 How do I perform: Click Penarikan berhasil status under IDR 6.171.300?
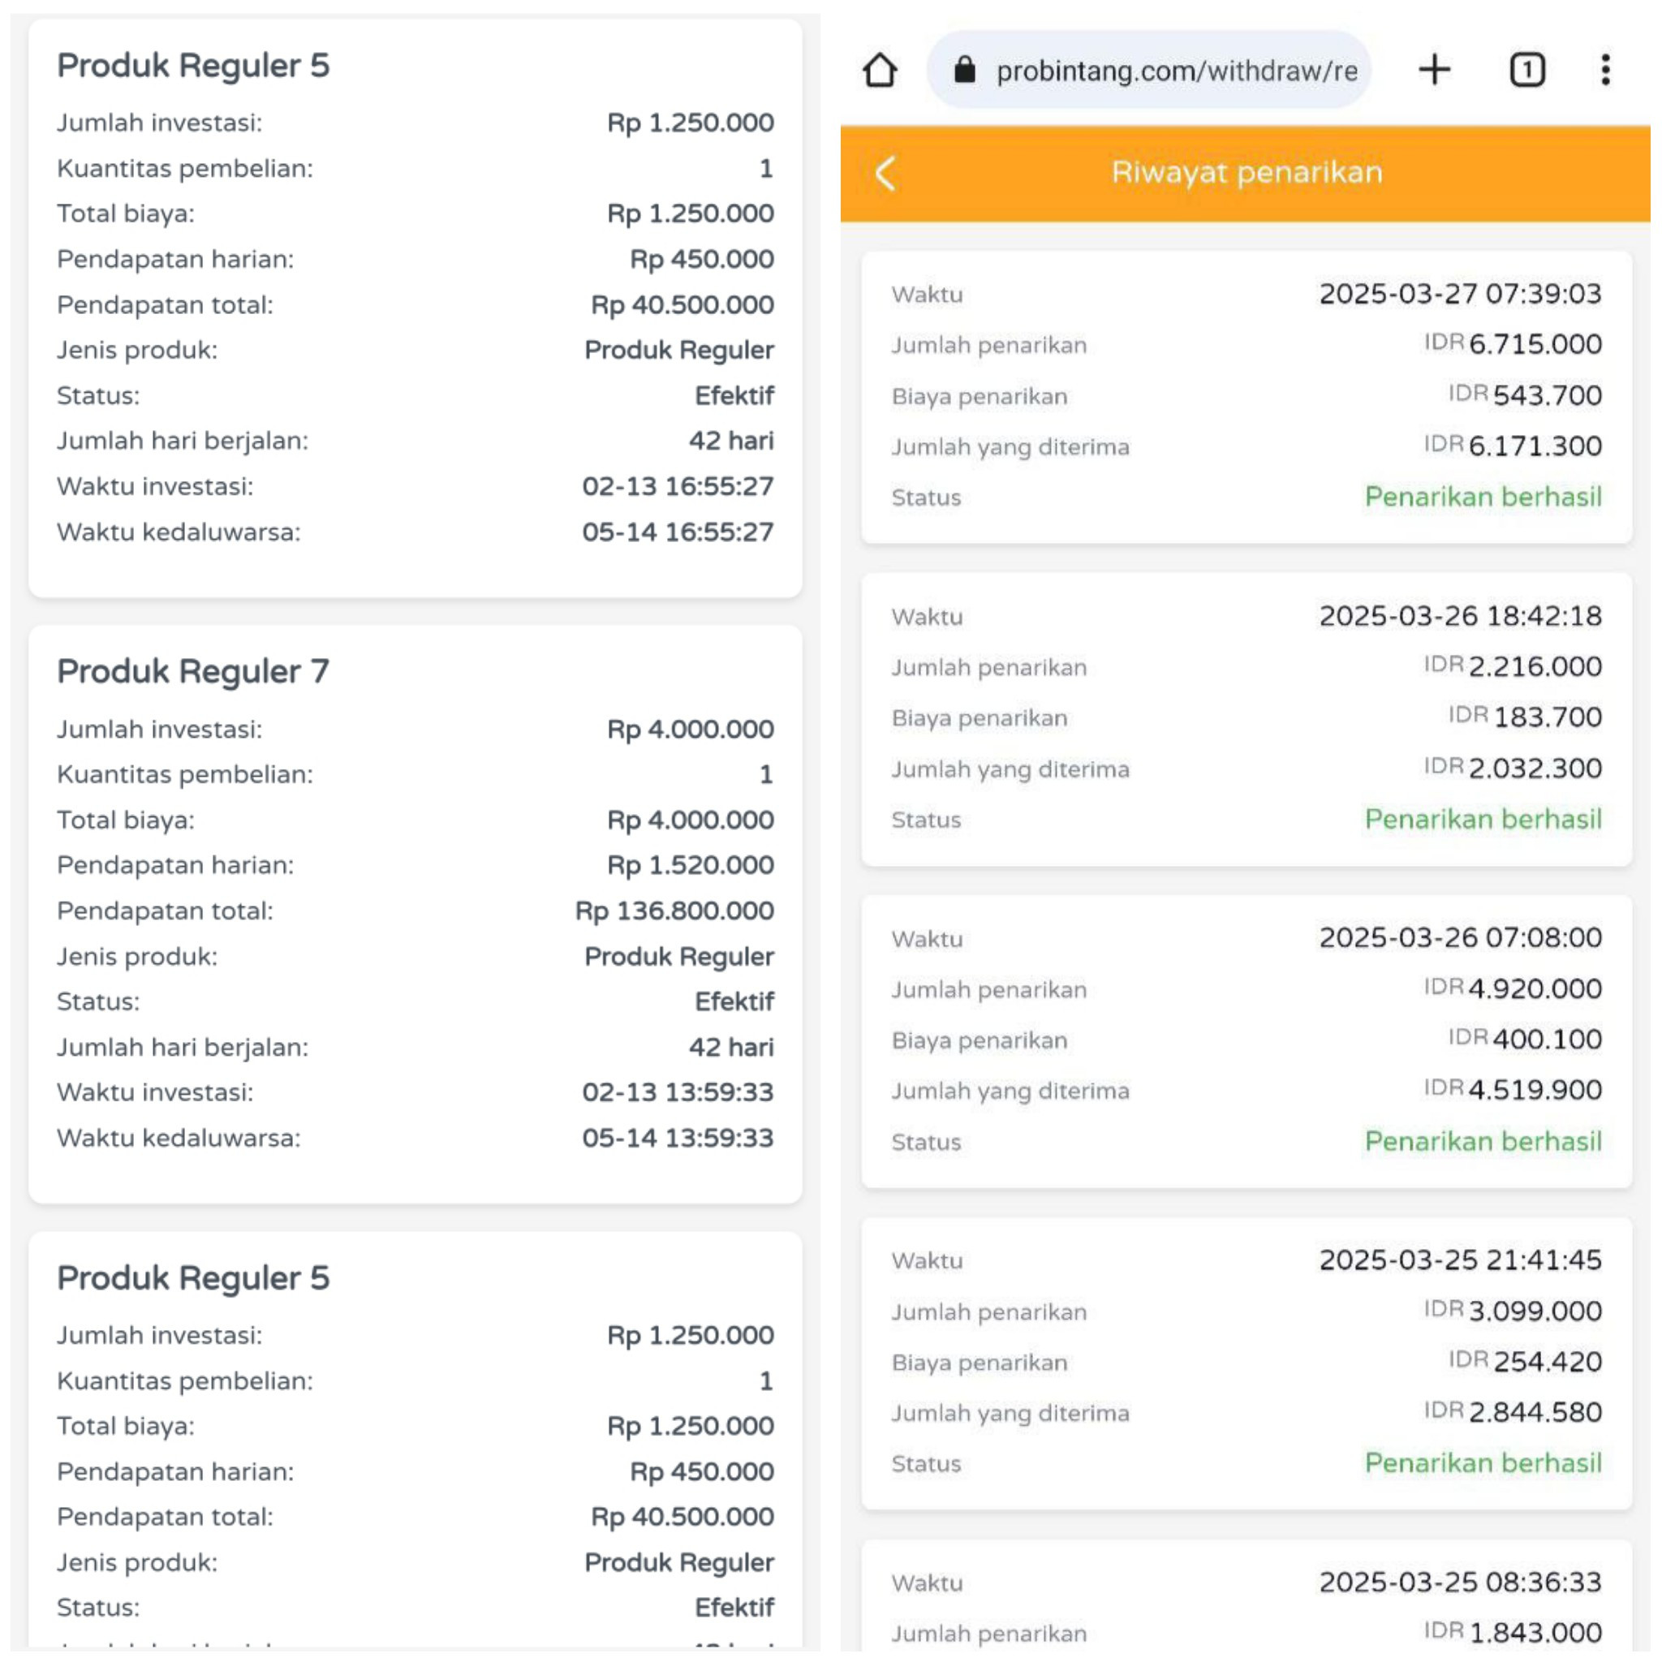(x=1482, y=497)
